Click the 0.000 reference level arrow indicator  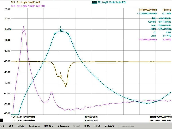(10, 29)
